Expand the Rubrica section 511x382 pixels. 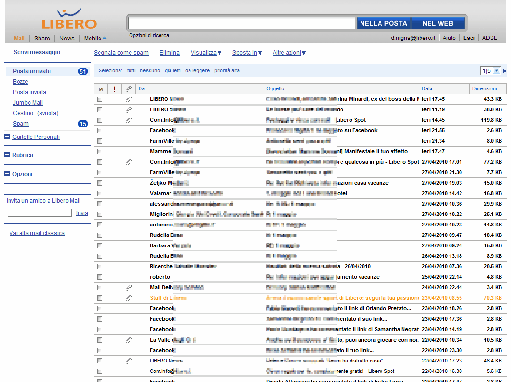[x=7, y=154]
